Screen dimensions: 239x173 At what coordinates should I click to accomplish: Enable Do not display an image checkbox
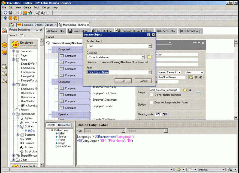tap(152, 95)
